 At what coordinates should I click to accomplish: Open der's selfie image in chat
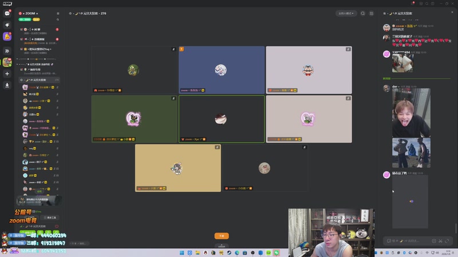click(x=411, y=113)
